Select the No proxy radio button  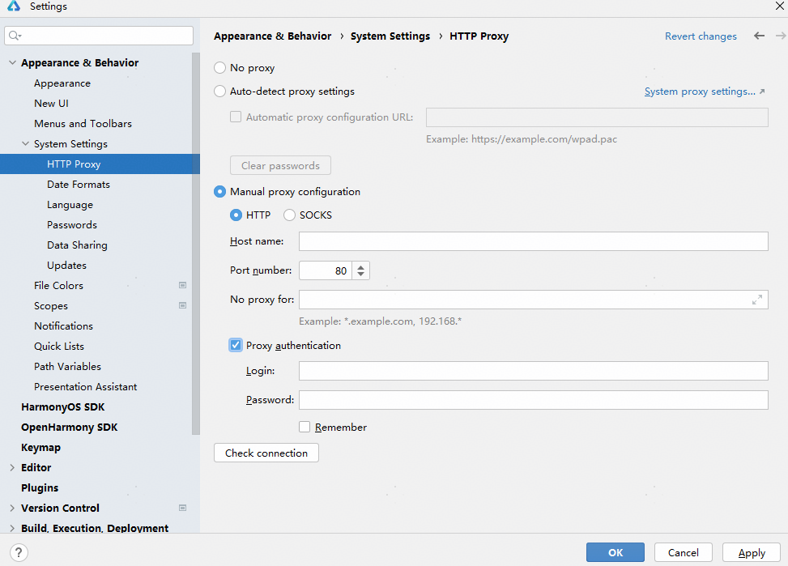[219, 68]
